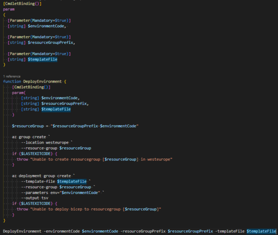Select the DeployEnvironment function name
This screenshot has height=235, width=278.
tap(42, 81)
